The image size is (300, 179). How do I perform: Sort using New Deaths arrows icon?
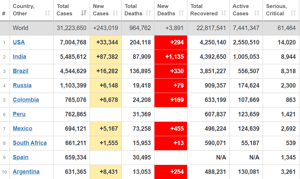tap(181, 13)
